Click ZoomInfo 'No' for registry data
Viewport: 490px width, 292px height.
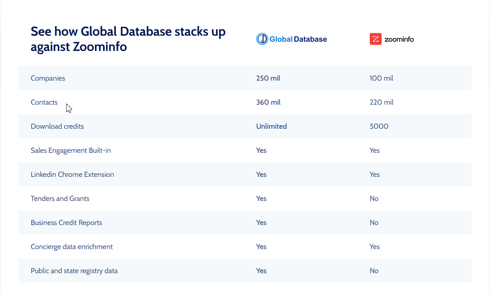[x=374, y=271]
